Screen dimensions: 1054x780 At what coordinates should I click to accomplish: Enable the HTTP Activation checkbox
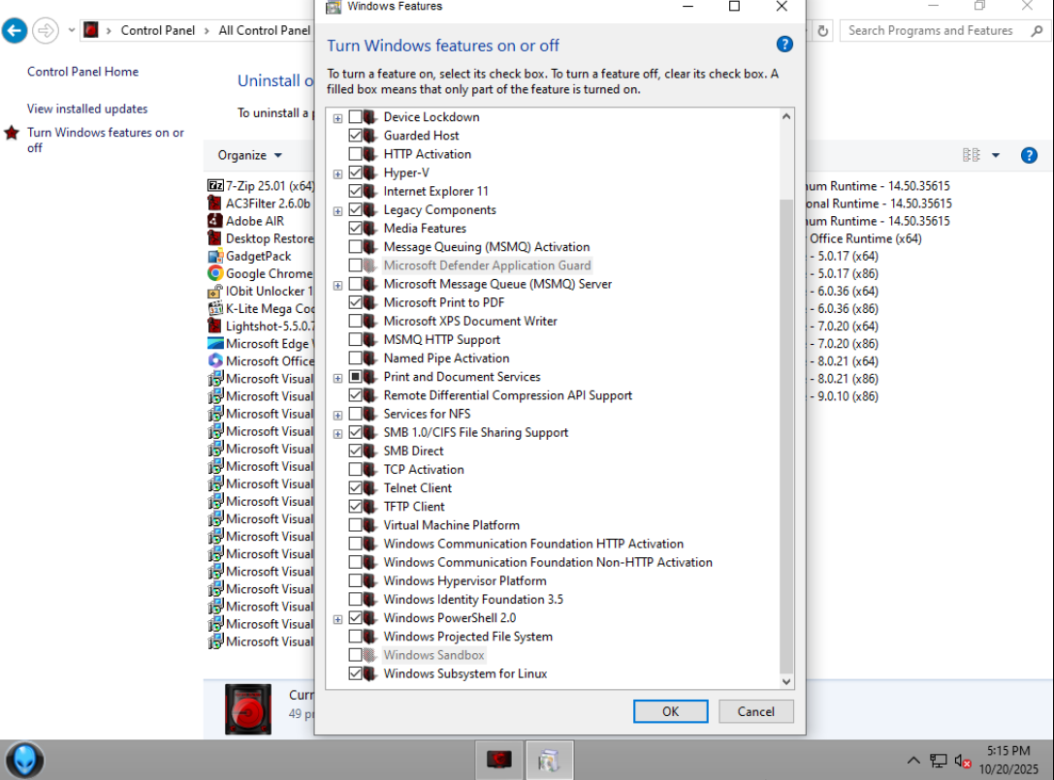click(356, 154)
